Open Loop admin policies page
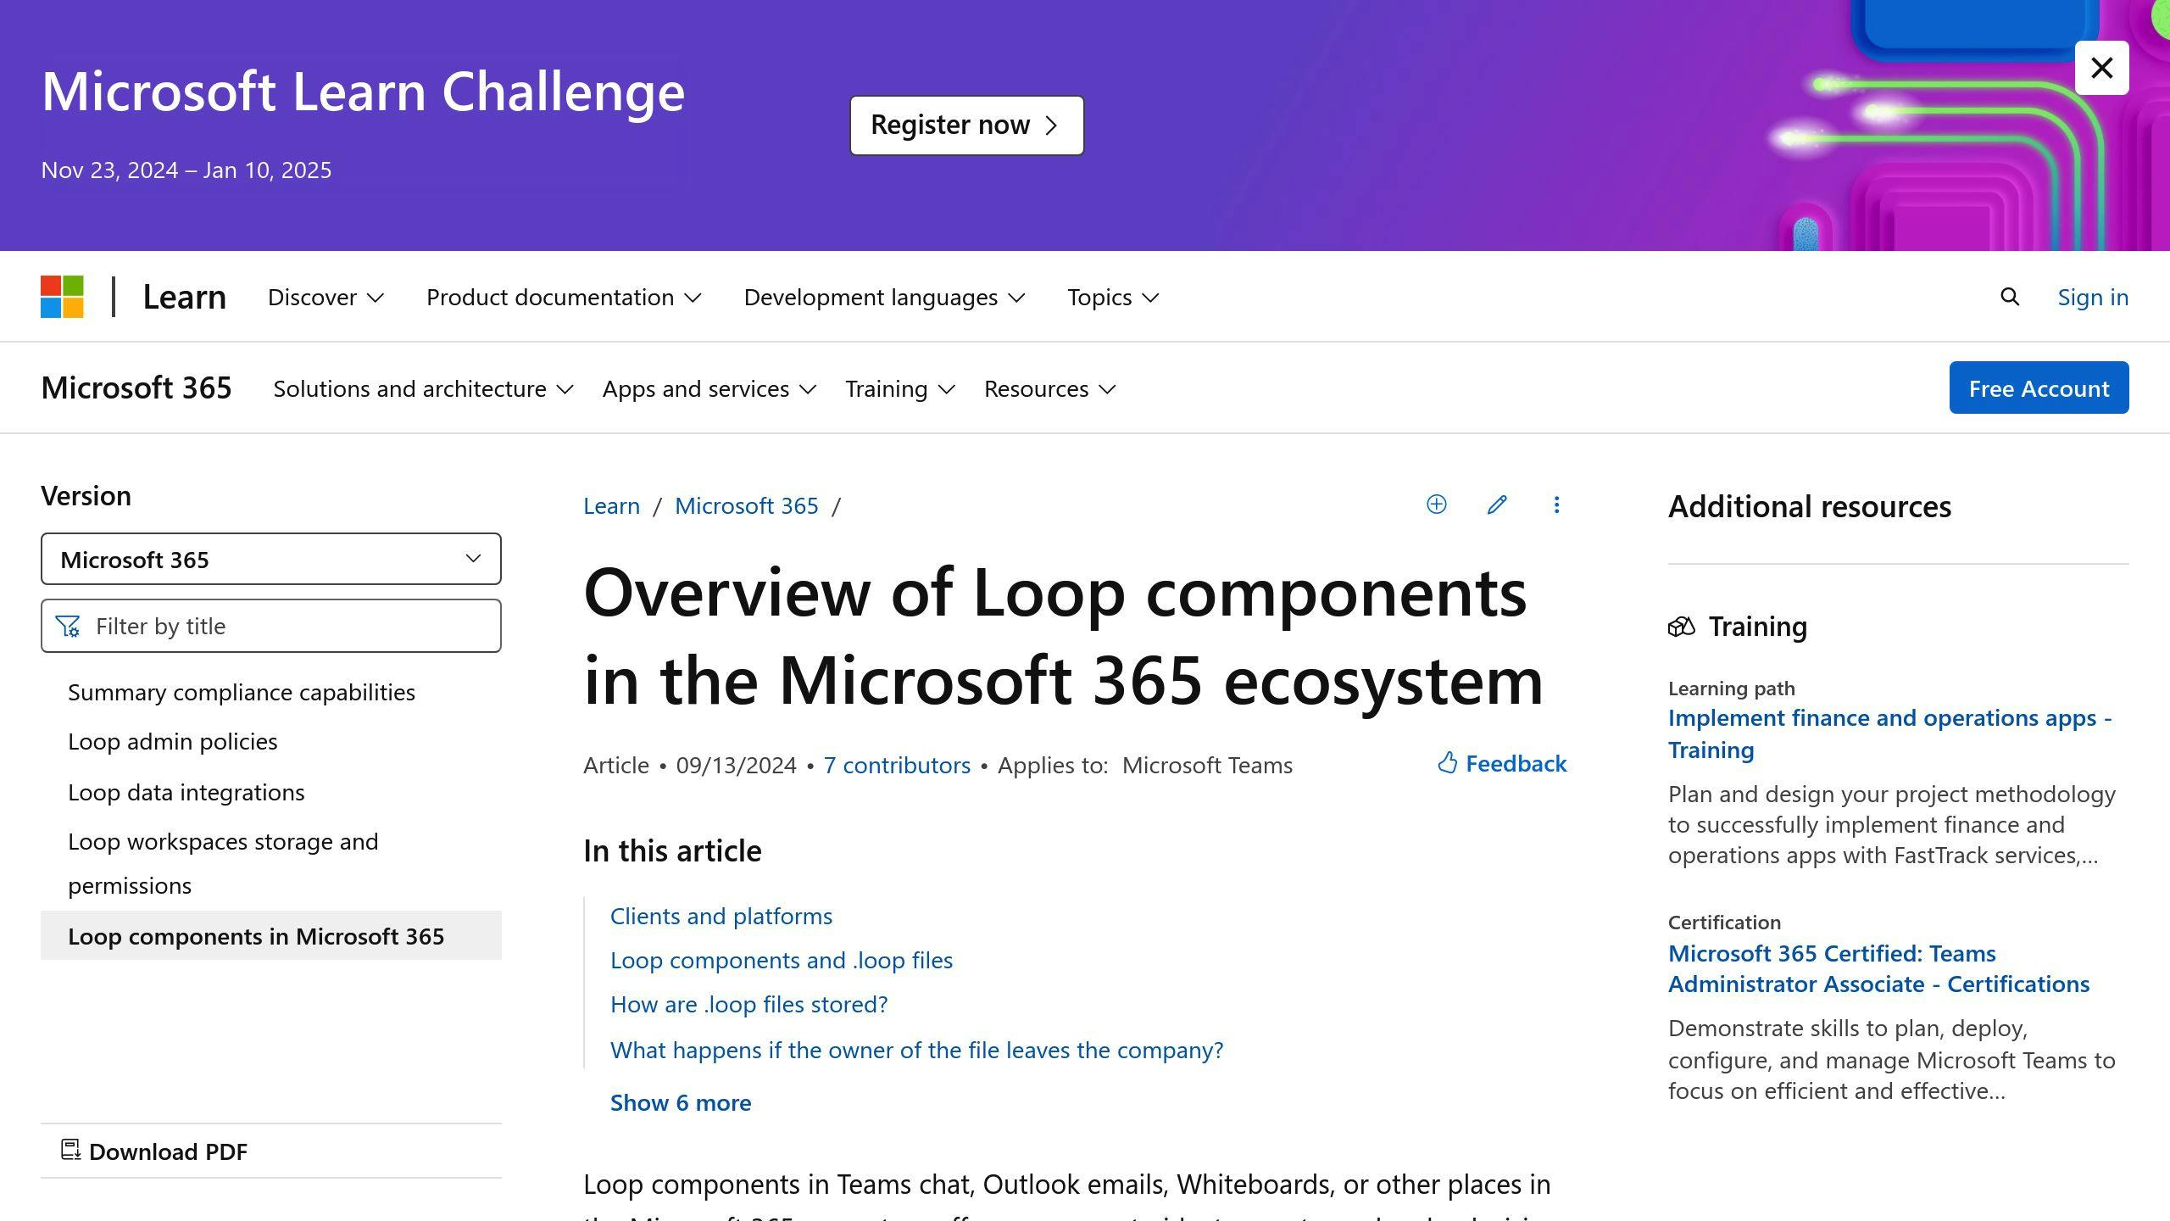Screen dimensions: 2170x1221 [173, 741]
